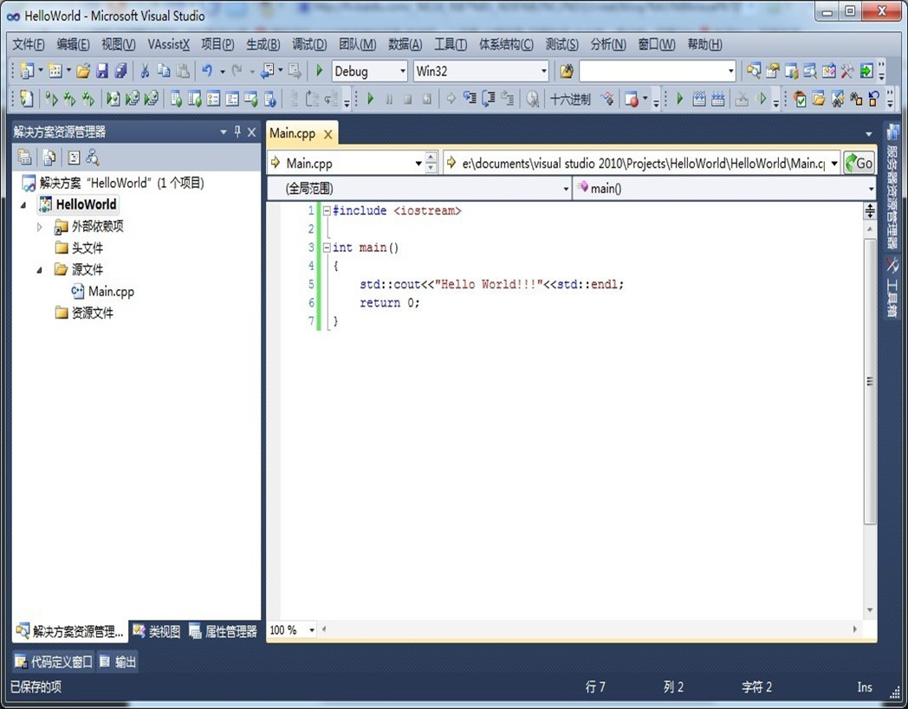Open the main() members dropdown
Image resolution: width=908 pixels, height=709 pixels.
tap(871, 189)
